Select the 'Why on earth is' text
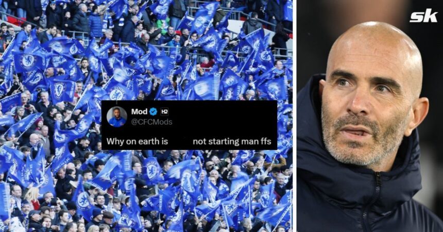The width and height of the screenshot is (443, 232). (138, 141)
